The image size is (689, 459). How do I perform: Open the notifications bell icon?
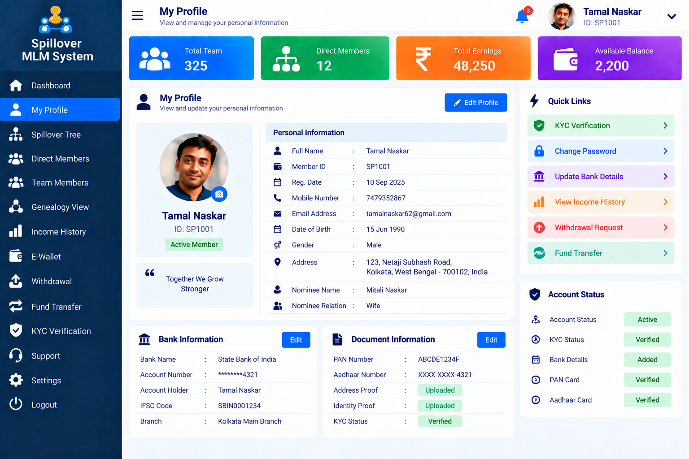522,17
